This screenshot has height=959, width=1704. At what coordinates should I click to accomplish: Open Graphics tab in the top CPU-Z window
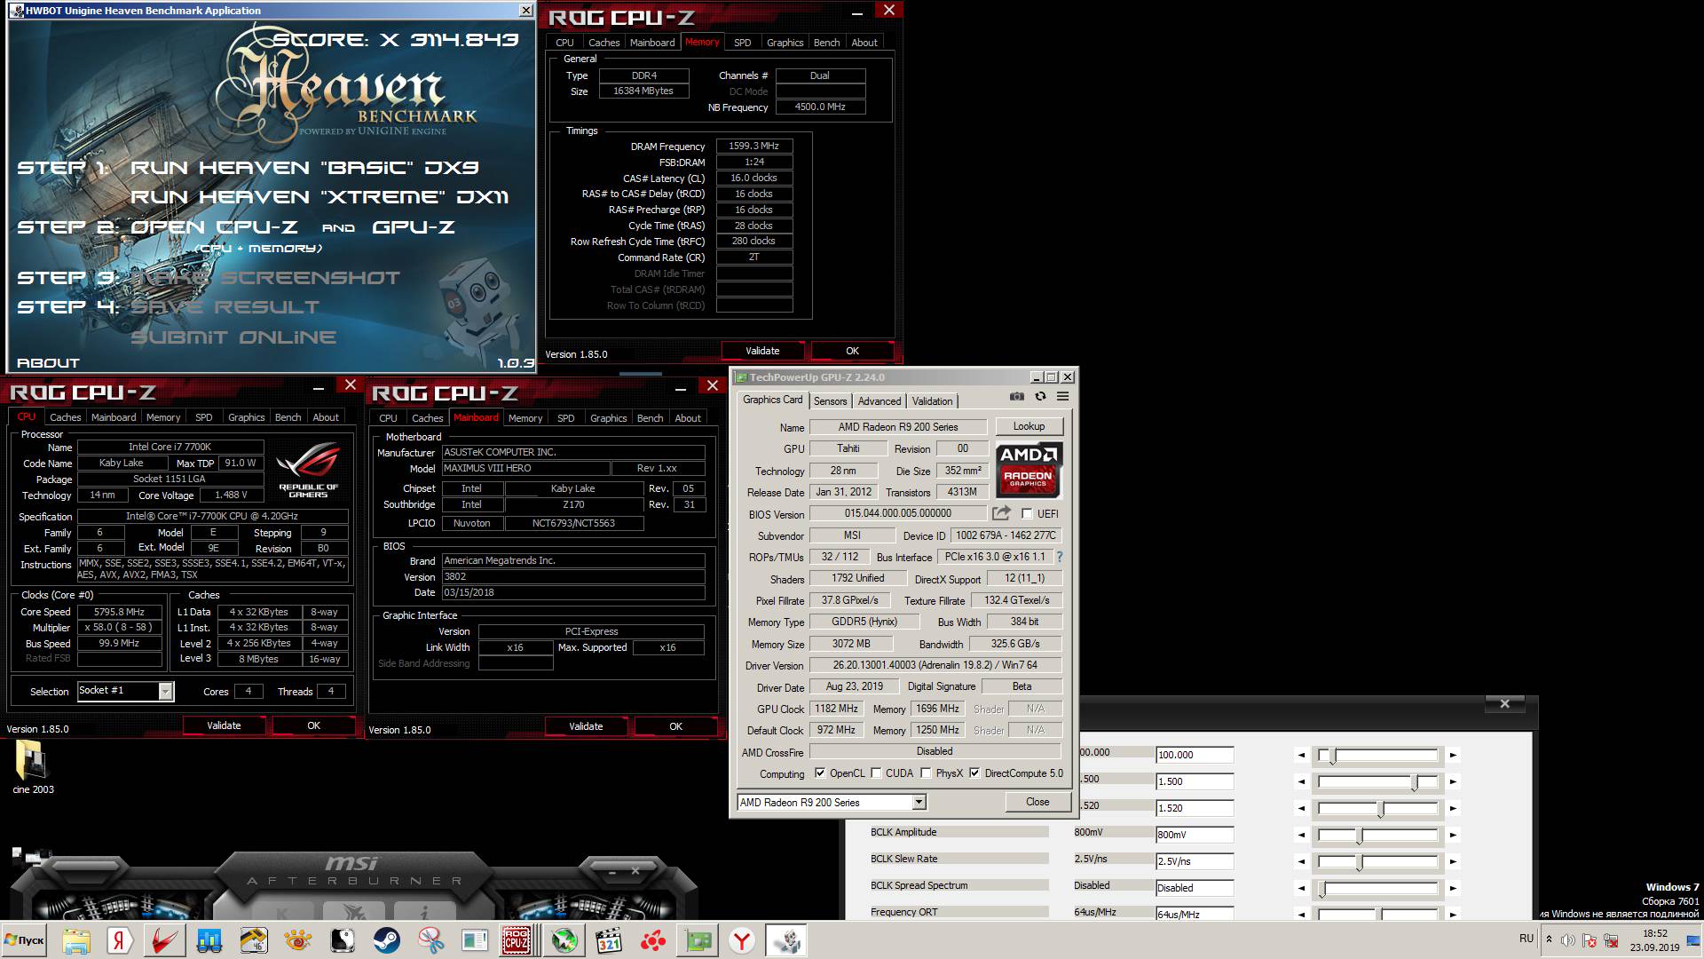coord(785,43)
